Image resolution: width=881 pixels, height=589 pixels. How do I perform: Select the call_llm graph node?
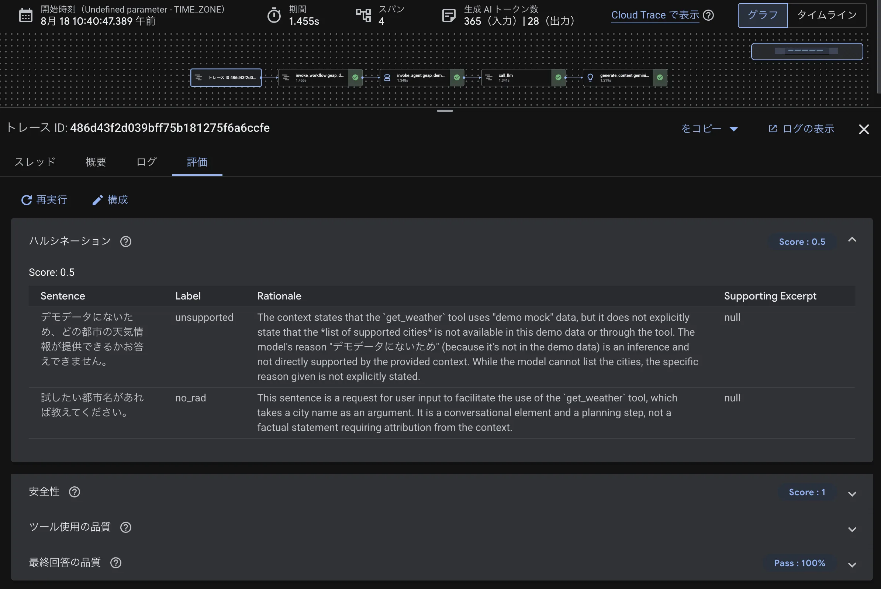523,78
